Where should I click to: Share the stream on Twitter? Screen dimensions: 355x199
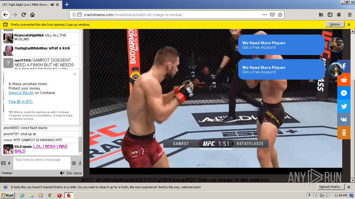pyautogui.click(x=344, y=106)
